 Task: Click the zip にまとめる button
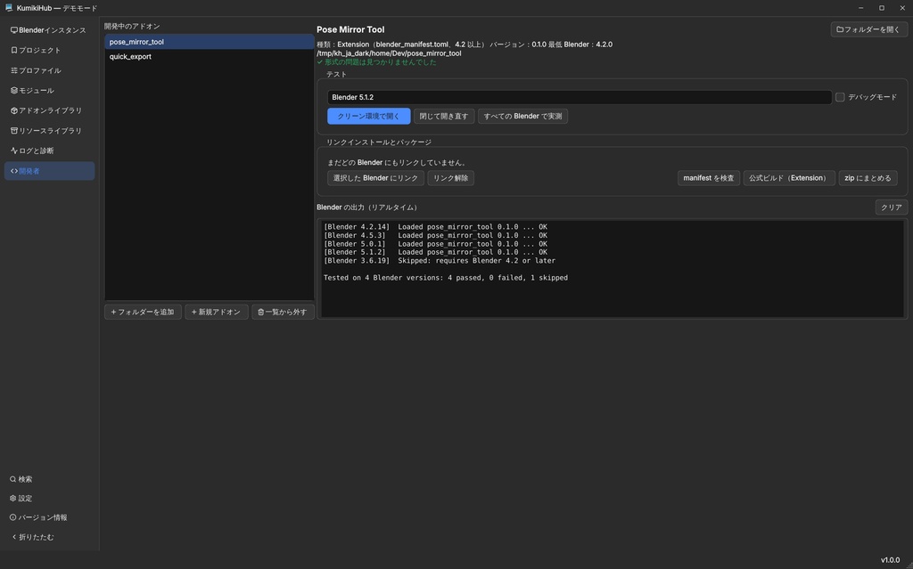point(868,178)
